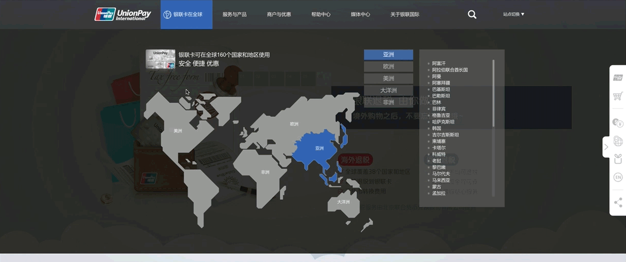Open the search magnifier icon
Image resolution: width=626 pixels, height=262 pixels.
(472, 14)
